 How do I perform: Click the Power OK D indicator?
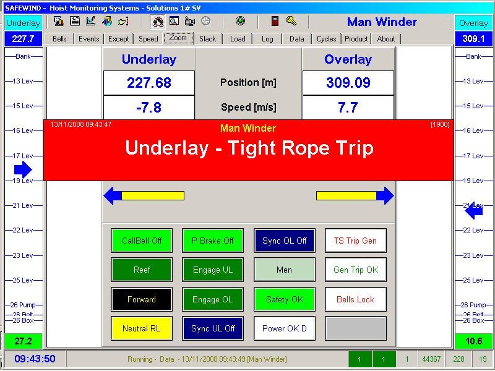(x=285, y=328)
